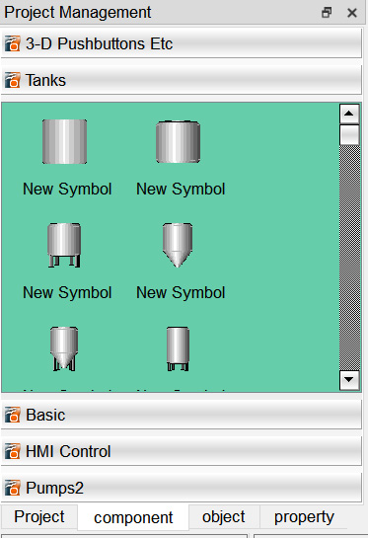Click the Pumps2 category library icon
The width and height of the screenshot is (368, 538).
[13, 488]
